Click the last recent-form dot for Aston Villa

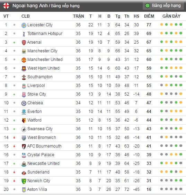pos(181,189)
